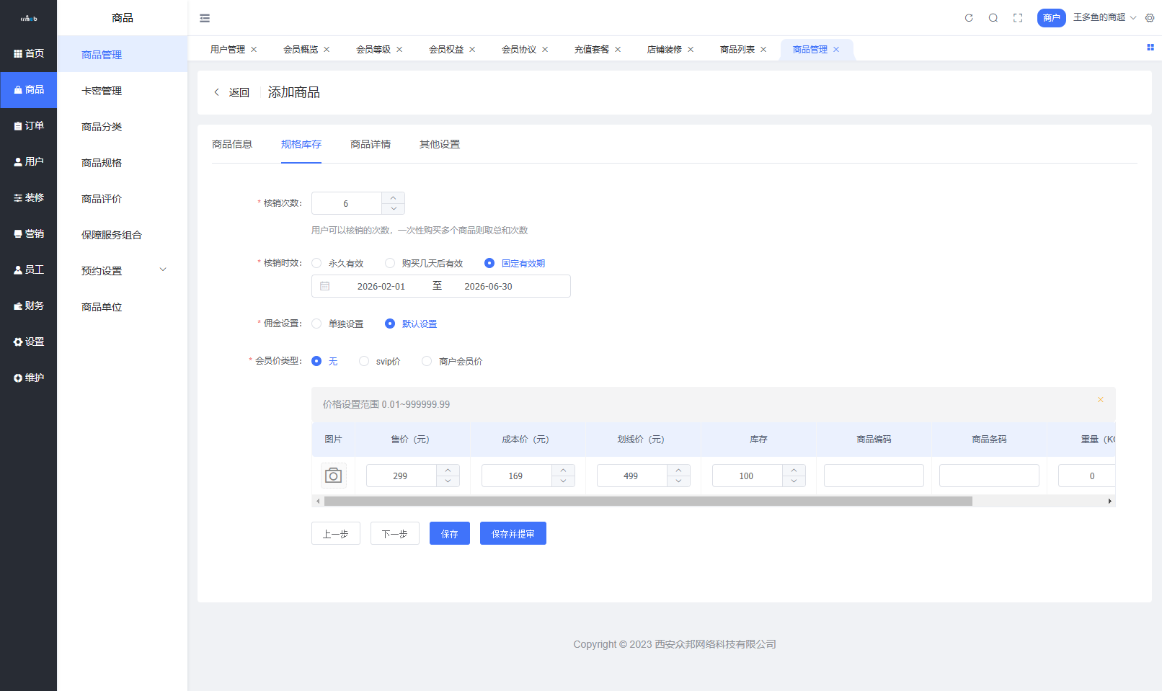The height and width of the screenshot is (691, 1162).
Task: Click the tab grid icon at far right
Action: (1150, 48)
